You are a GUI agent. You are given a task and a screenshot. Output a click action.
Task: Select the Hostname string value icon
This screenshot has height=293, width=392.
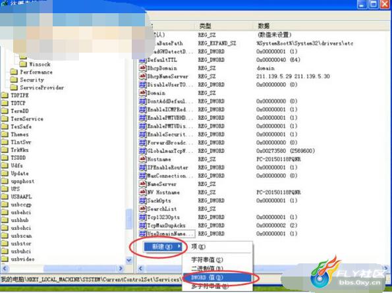pos(142,159)
